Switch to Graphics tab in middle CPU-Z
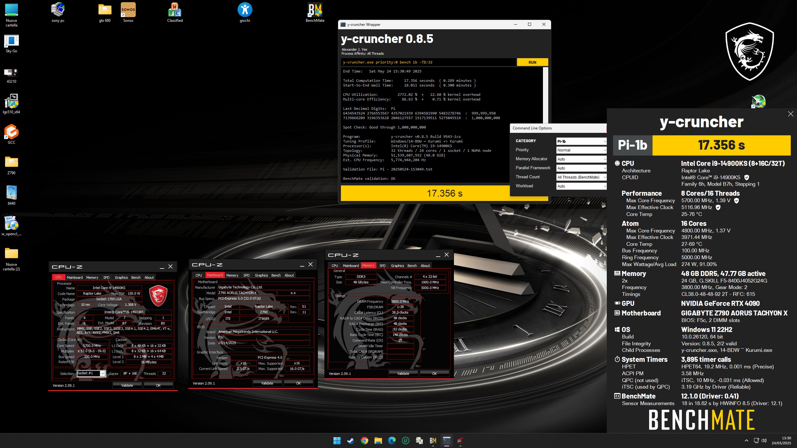 point(261,275)
